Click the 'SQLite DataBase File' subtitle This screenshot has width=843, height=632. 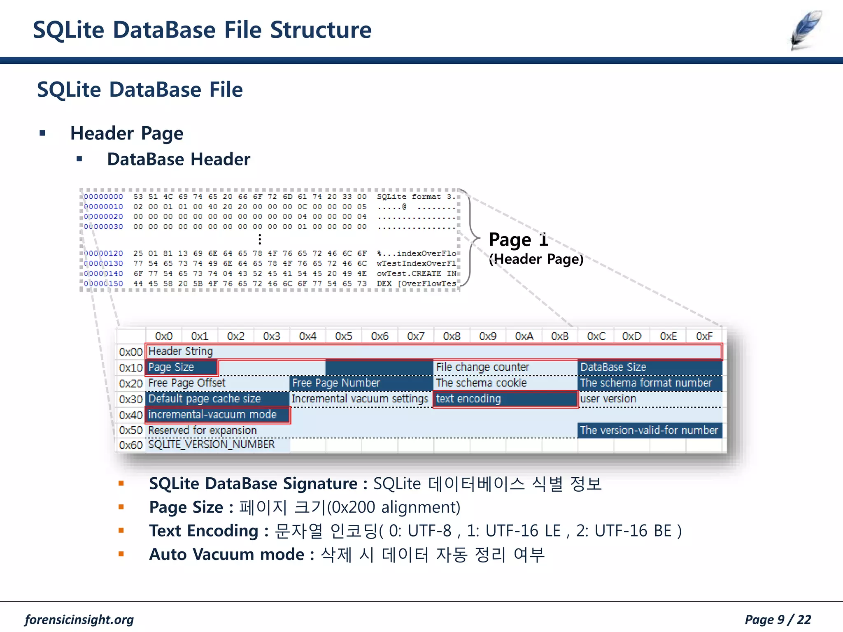140,90
